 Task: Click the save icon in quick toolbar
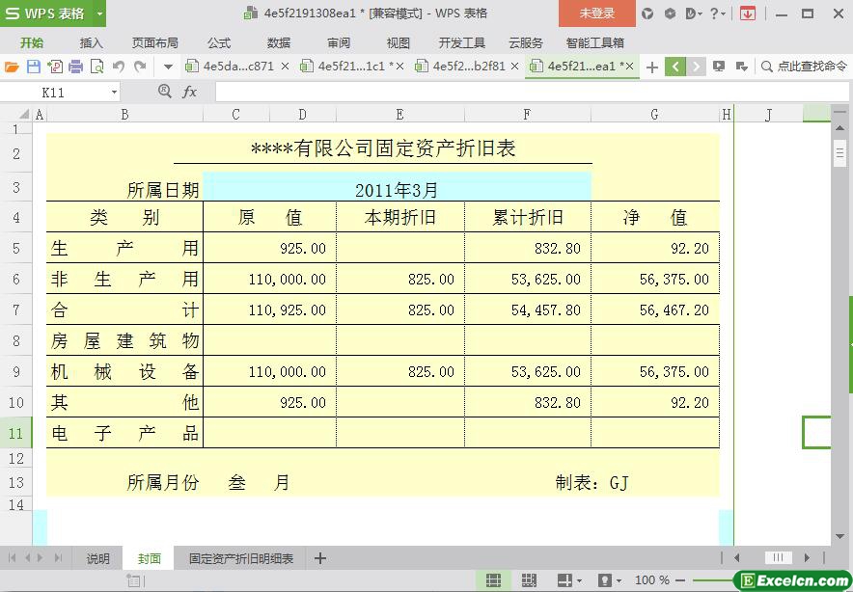(x=33, y=67)
